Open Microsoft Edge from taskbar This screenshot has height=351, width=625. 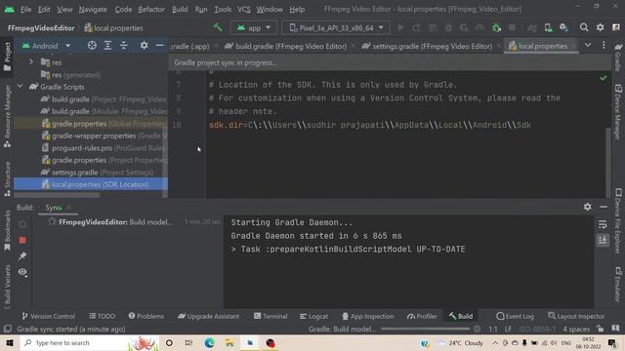pos(209,342)
